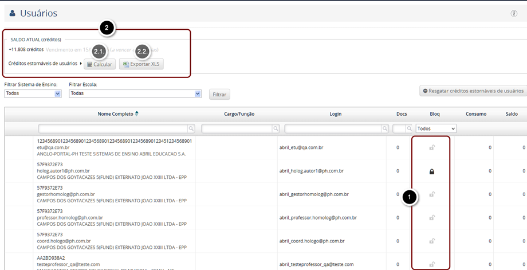The width and height of the screenshot is (527, 270).
Task: Click the Resgatar créditos estornáveis de usuários button
Action: (473, 91)
